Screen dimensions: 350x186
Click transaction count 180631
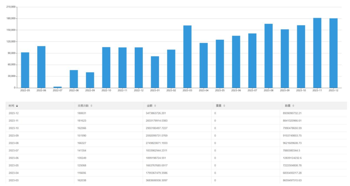click(82, 113)
